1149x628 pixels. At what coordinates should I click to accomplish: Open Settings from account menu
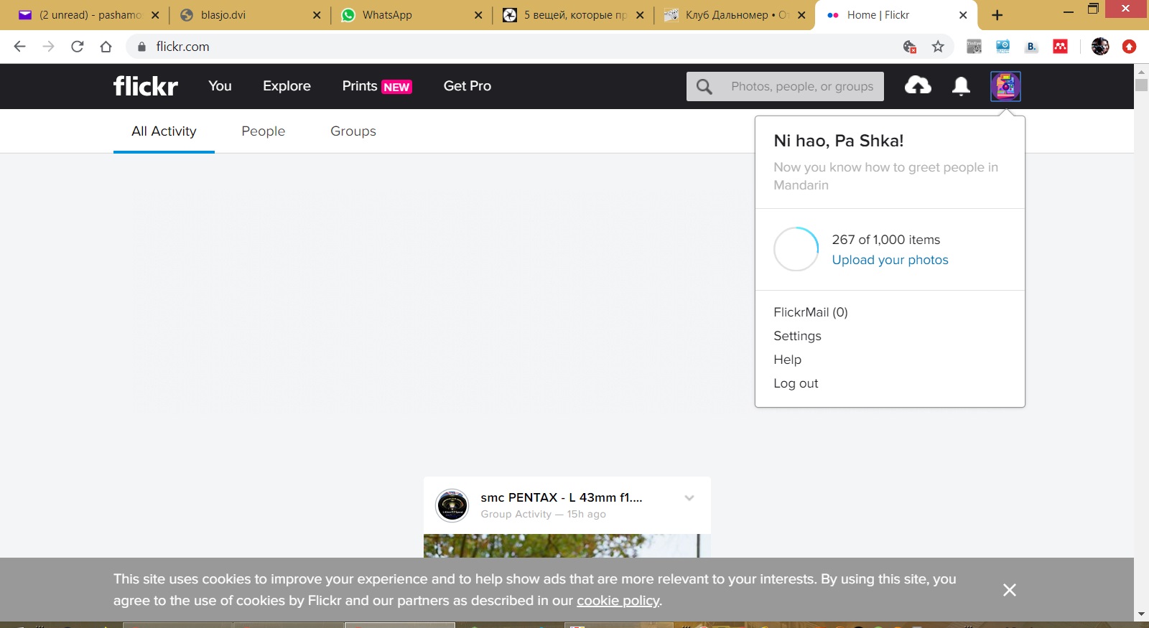tap(797, 336)
